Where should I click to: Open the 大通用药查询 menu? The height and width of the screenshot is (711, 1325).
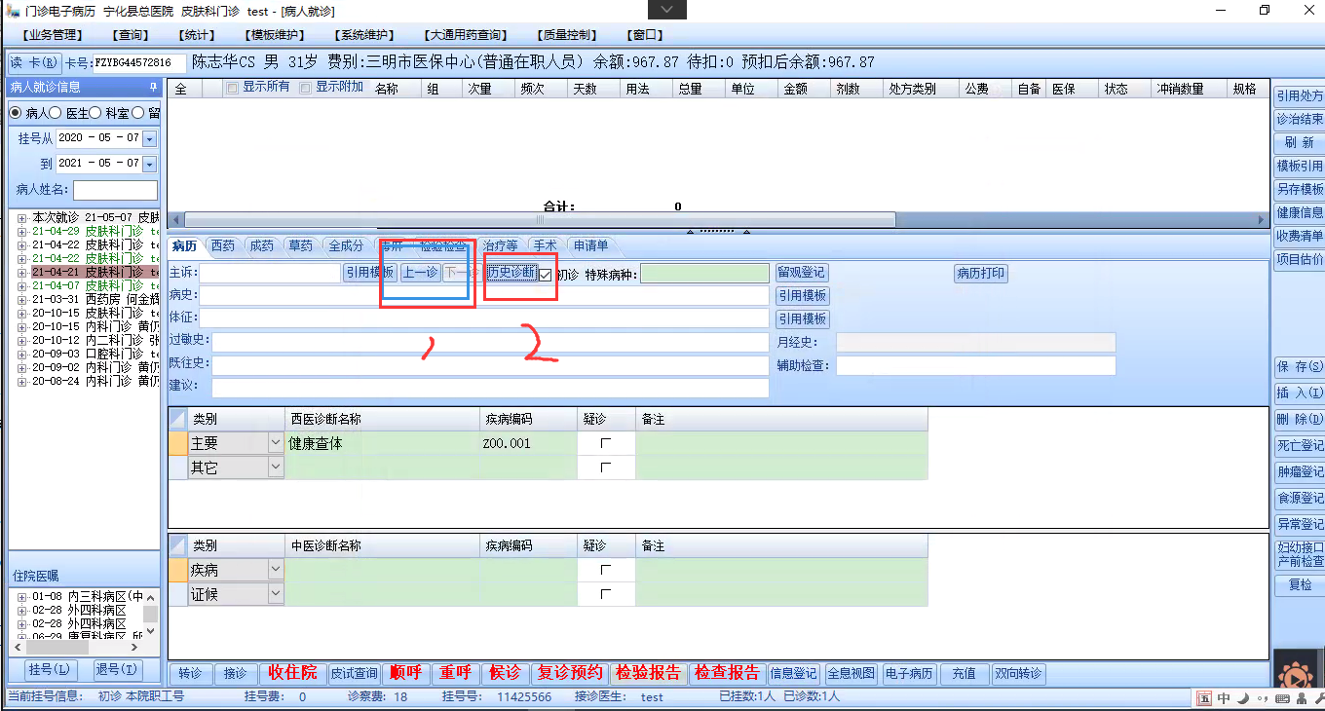click(x=466, y=35)
